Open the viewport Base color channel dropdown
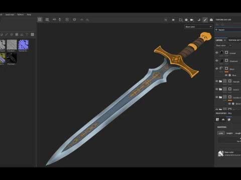The width and height of the screenshot is (241, 180). click(198, 26)
